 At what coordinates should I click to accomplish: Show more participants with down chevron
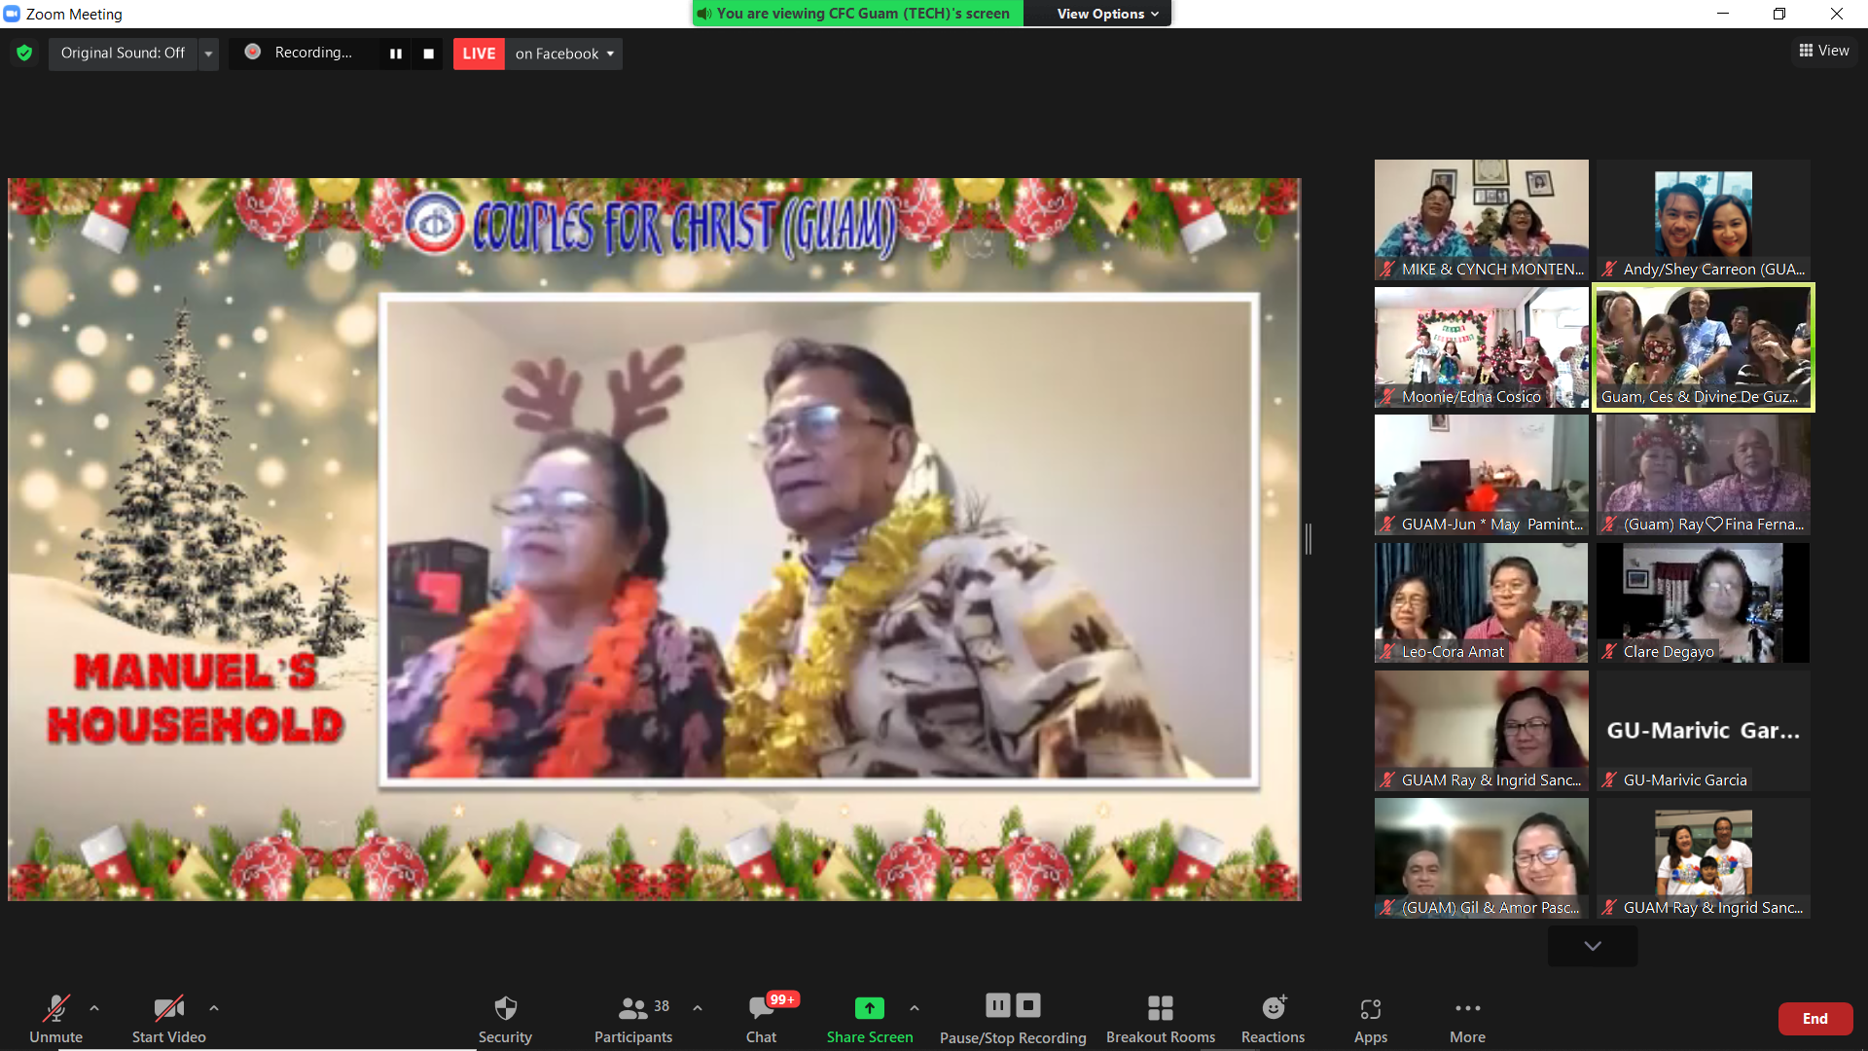tap(1593, 946)
